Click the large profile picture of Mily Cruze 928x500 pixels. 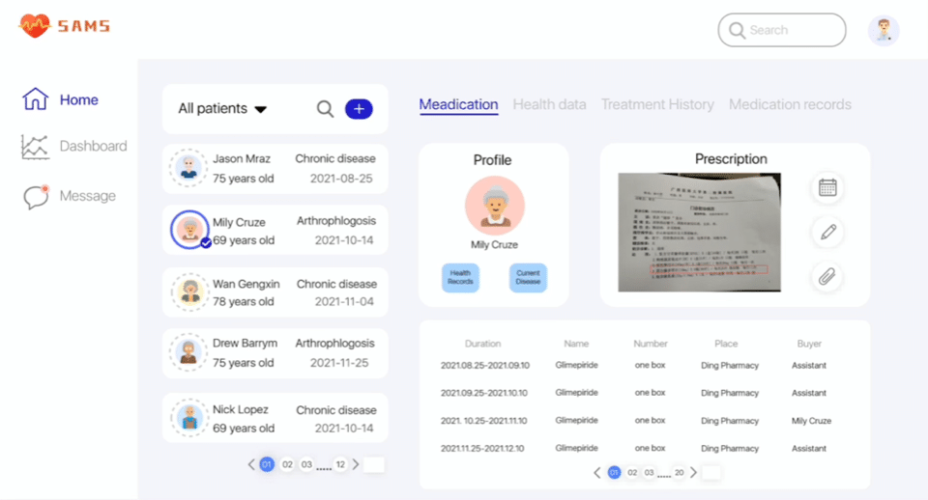pos(495,205)
